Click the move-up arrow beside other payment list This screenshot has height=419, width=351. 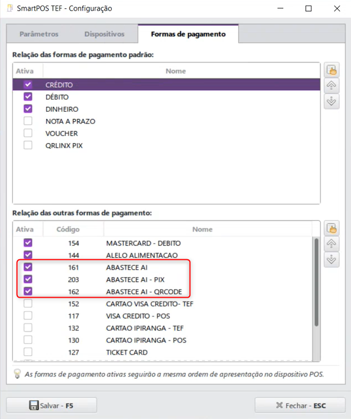point(331,244)
